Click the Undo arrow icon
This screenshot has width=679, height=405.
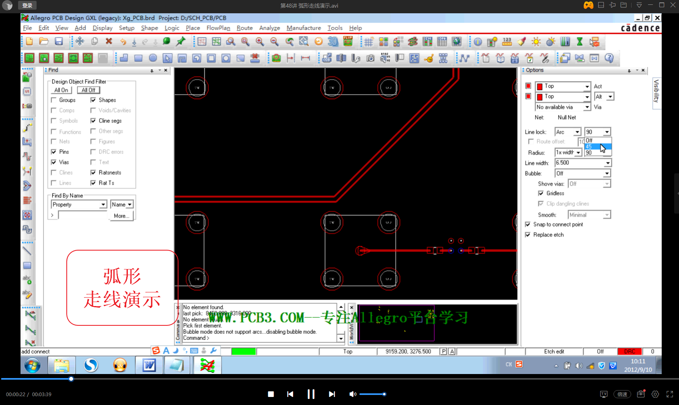[123, 41]
